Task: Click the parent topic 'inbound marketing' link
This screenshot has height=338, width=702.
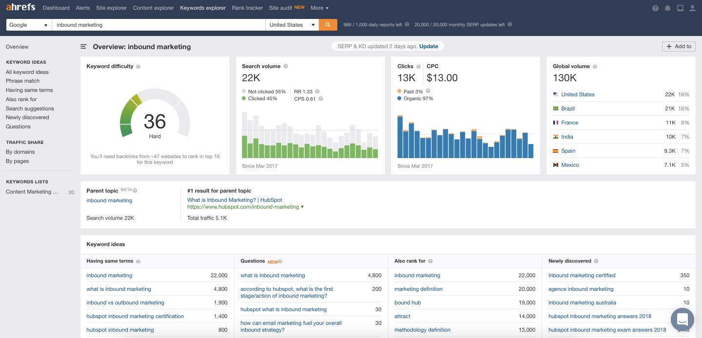Action: (x=109, y=200)
